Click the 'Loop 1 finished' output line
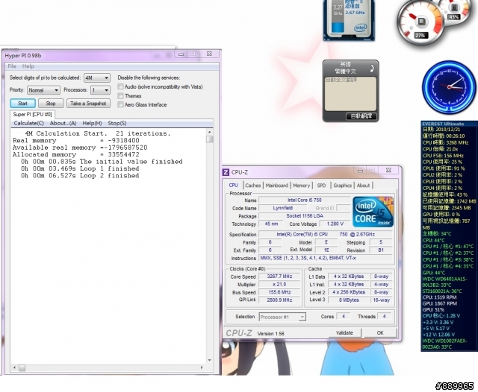478x392 pixels. [80, 168]
